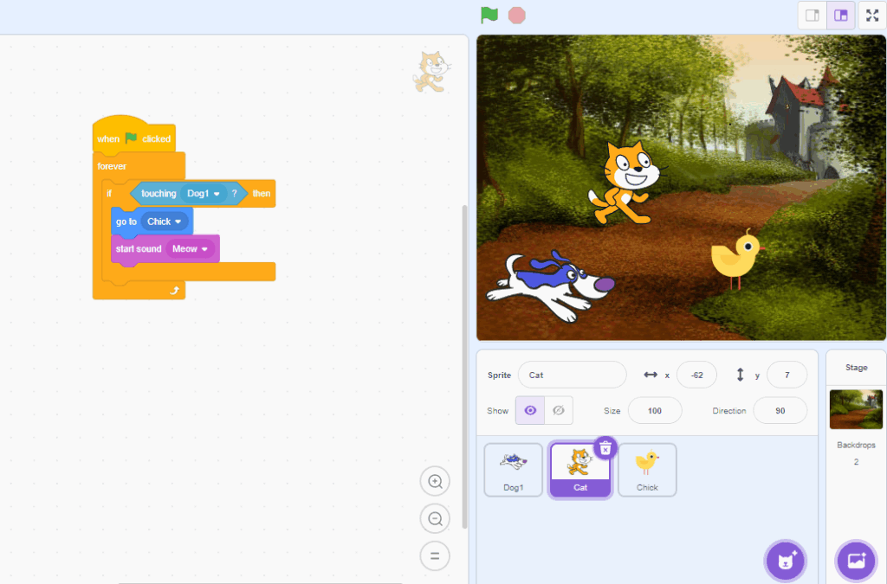Image resolution: width=887 pixels, height=584 pixels.
Task: Open the touching Dog1 dropdown
Action: [204, 193]
